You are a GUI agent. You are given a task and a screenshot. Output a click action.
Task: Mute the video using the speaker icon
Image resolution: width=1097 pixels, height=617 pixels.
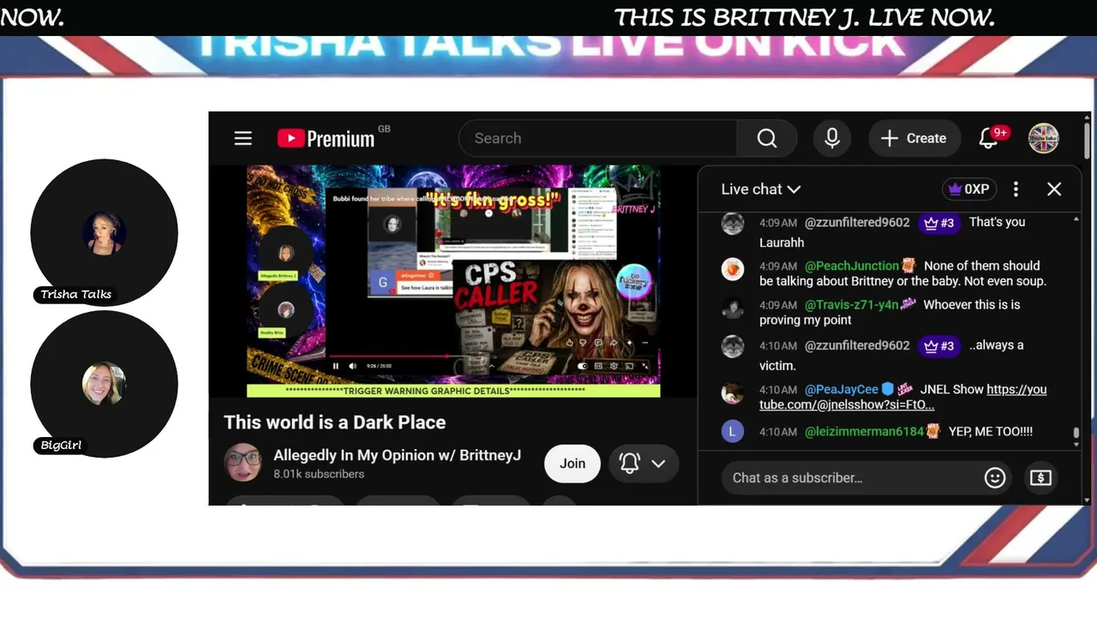pos(352,366)
